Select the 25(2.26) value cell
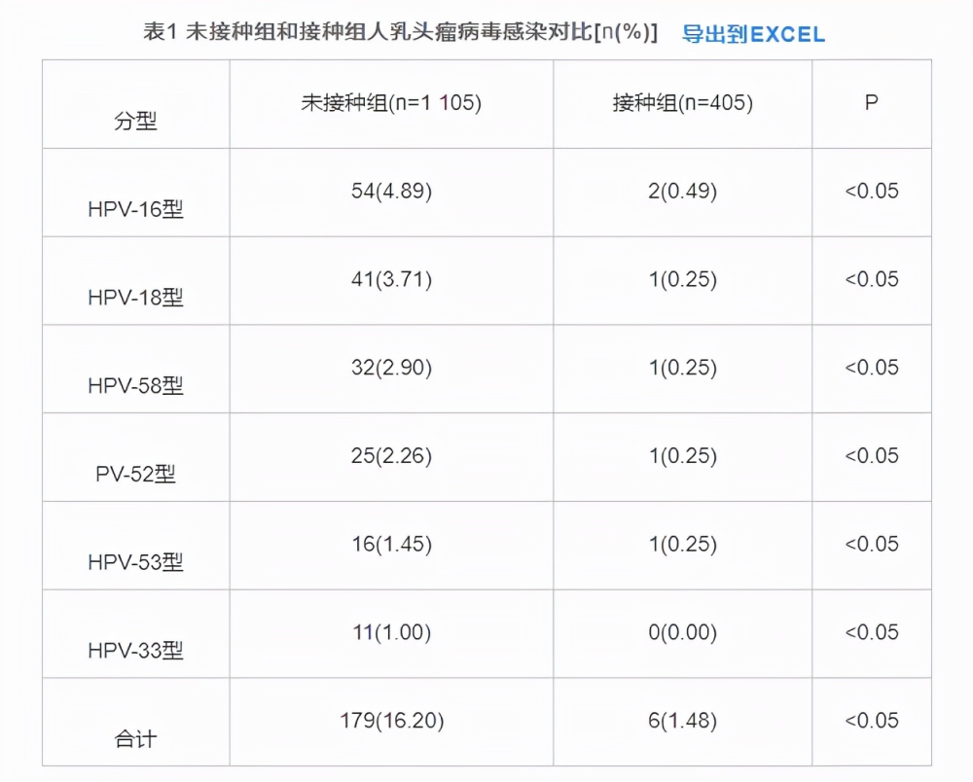 click(391, 455)
